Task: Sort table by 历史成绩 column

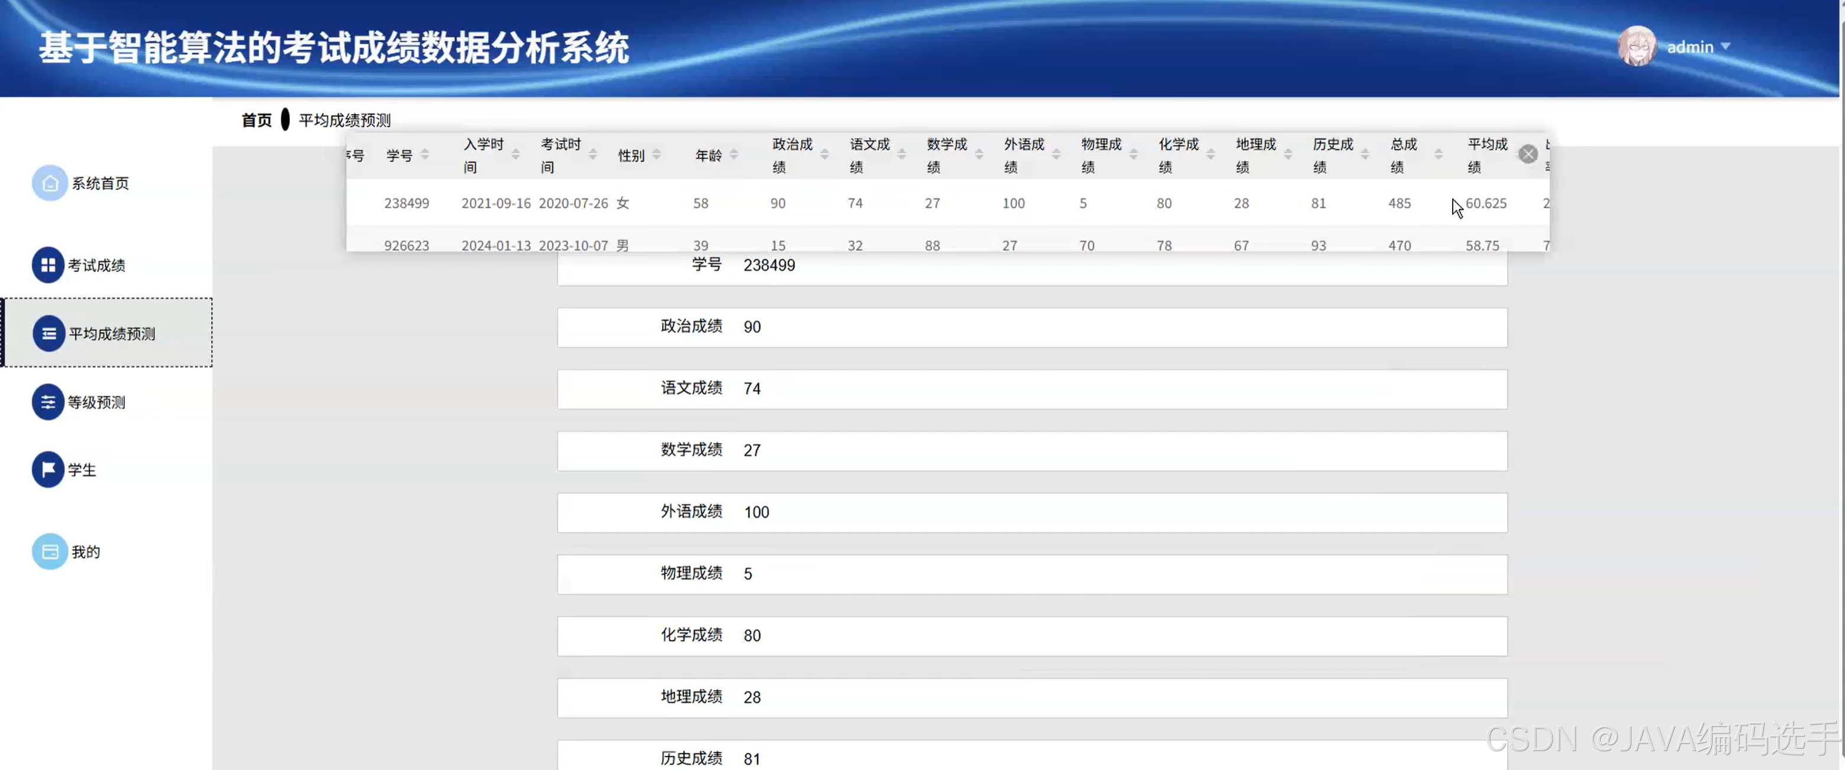Action: click(1365, 156)
